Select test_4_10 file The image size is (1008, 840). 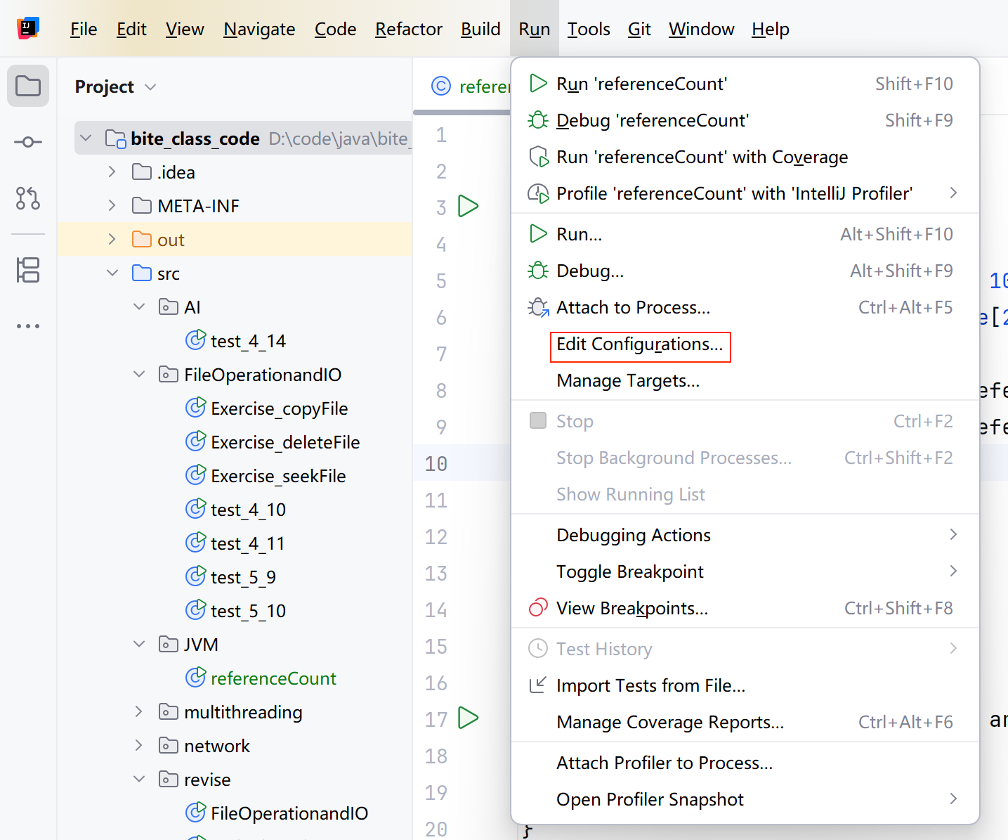[248, 510]
